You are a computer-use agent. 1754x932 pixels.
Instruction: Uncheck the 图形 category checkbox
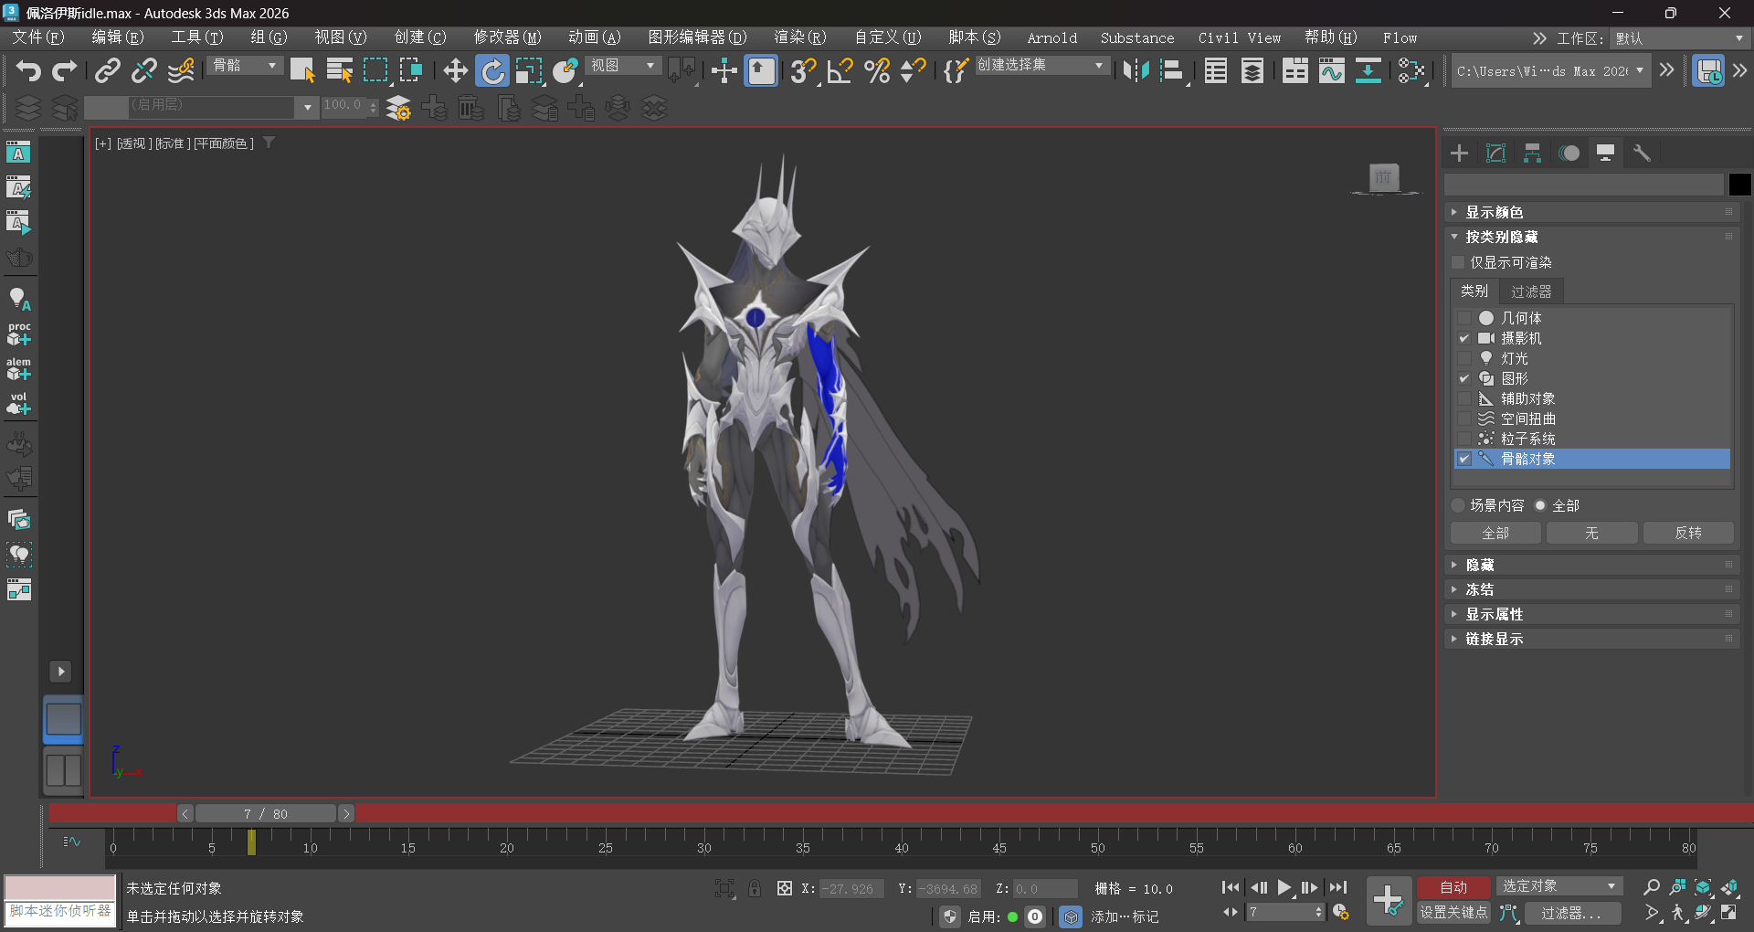(x=1464, y=378)
